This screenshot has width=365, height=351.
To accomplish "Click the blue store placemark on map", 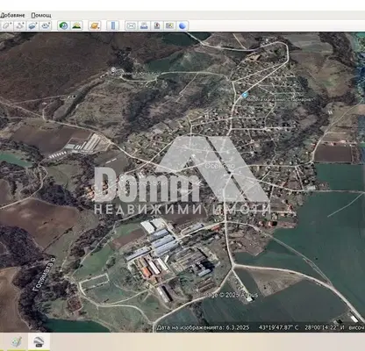I will click(x=245, y=95).
